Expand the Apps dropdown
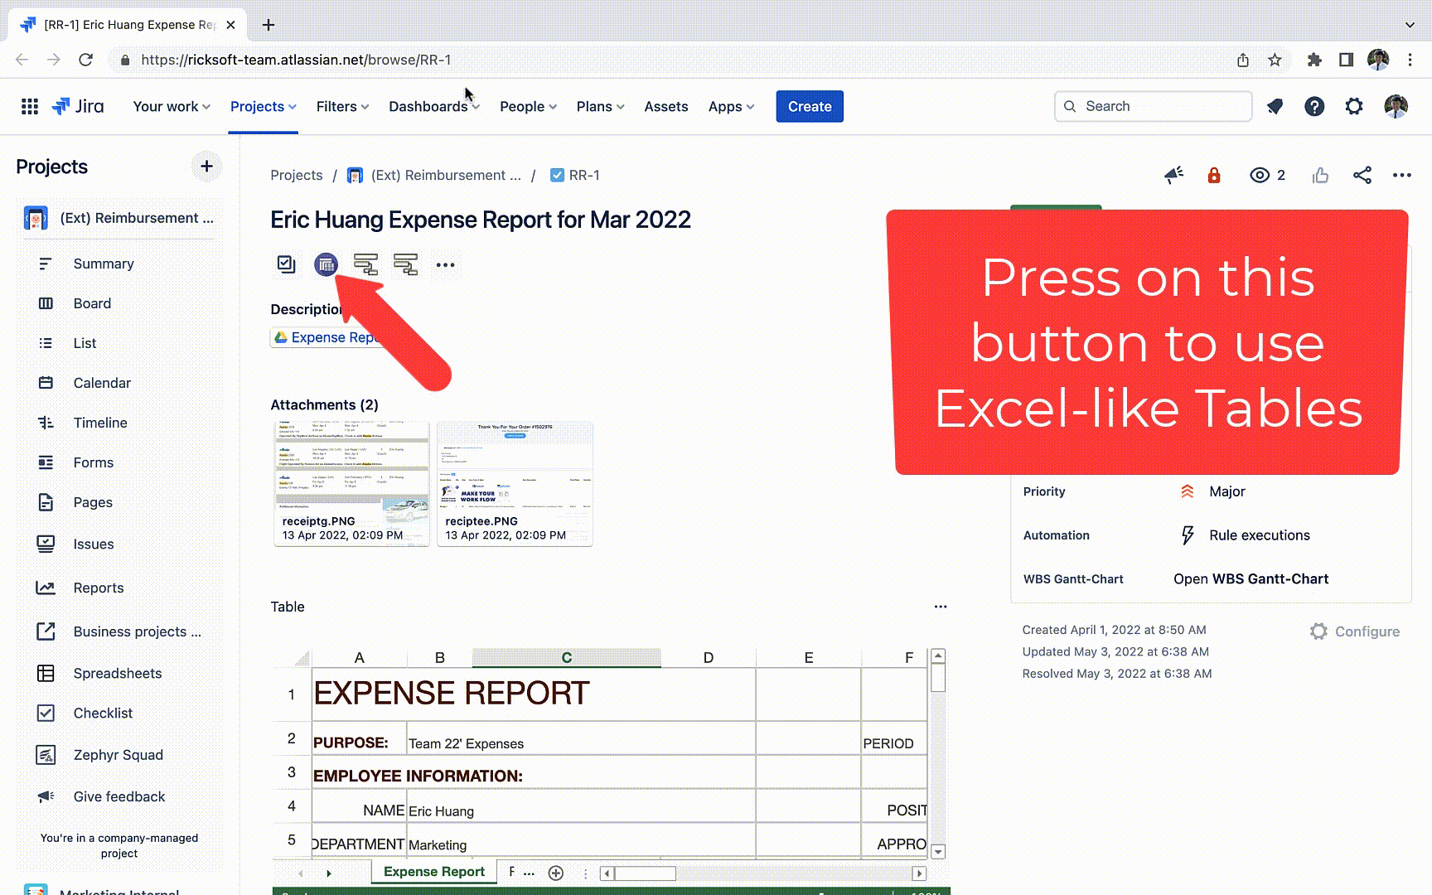Viewport: 1432px width, 895px height. (x=731, y=106)
